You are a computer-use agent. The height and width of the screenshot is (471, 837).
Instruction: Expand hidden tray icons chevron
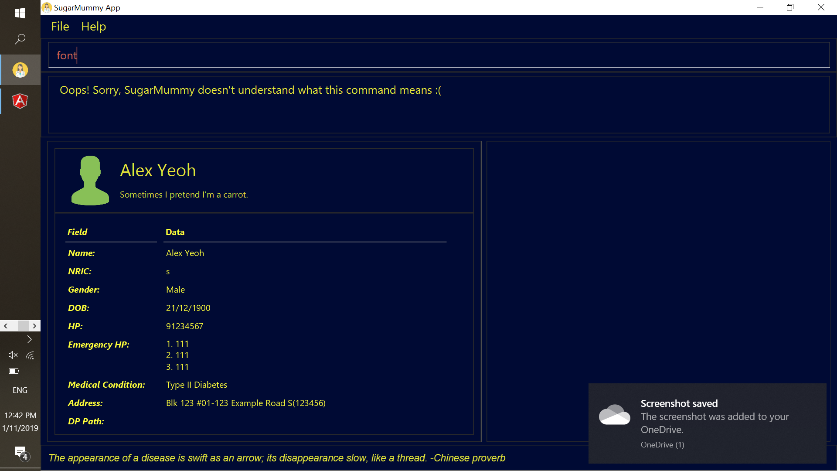(x=29, y=339)
